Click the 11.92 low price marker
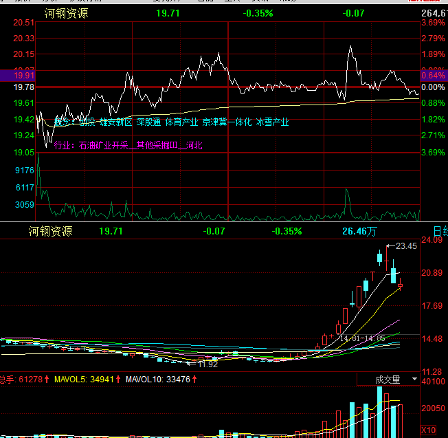This screenshot has width=448, height=438. click(x=208, y=364)
